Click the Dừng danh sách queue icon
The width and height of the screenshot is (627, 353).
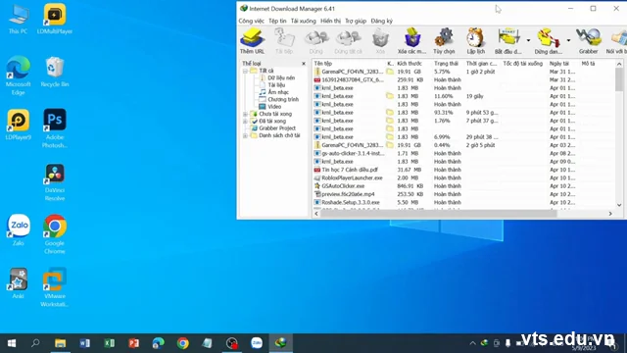pyautogui.click(x=549, y=41)
